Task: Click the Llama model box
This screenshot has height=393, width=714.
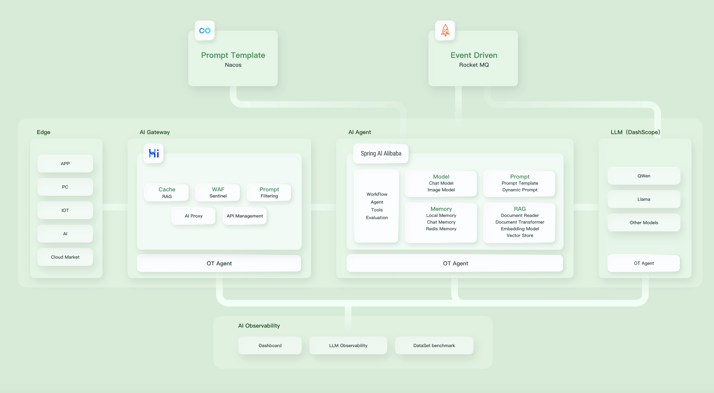Action: tap(643, 199)
